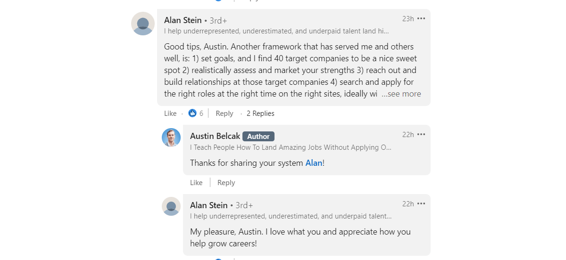Screen dimensions: 566x260
Task: Open options menu on Austin Belcak's reply
Action: [x=421, y=135]
